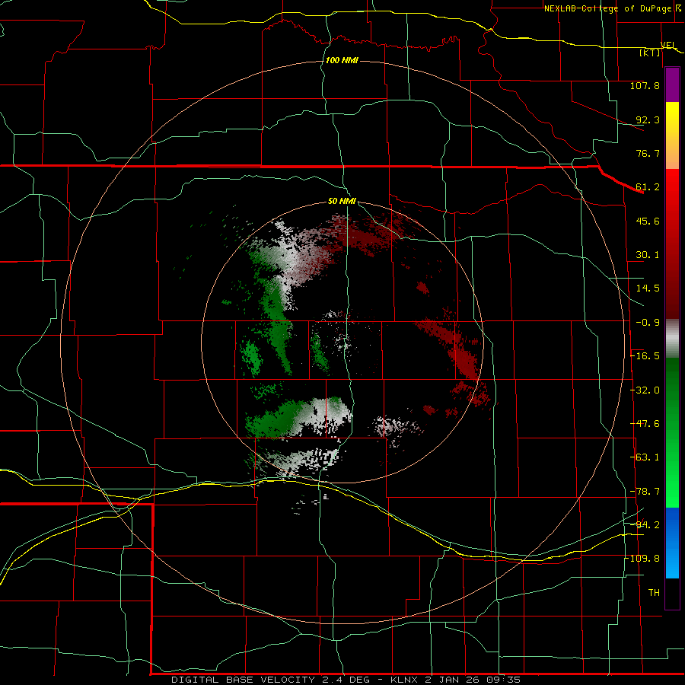Click the [KT] units label
The image size is (685, 685).
[x=650, y=53]
